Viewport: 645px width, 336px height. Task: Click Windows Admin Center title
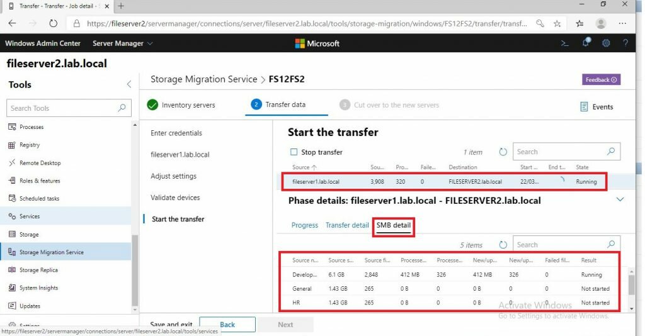(43, 43)
